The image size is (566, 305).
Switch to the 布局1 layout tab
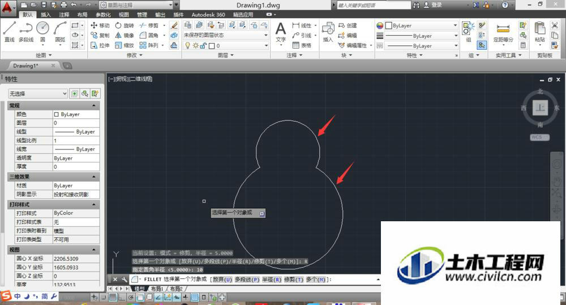point(157,289)
